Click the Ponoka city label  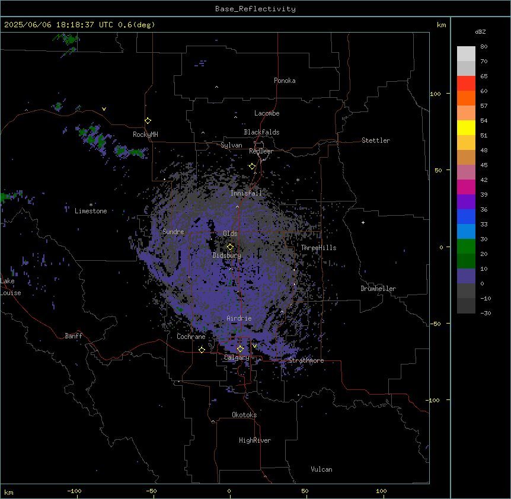pos(285,81)
